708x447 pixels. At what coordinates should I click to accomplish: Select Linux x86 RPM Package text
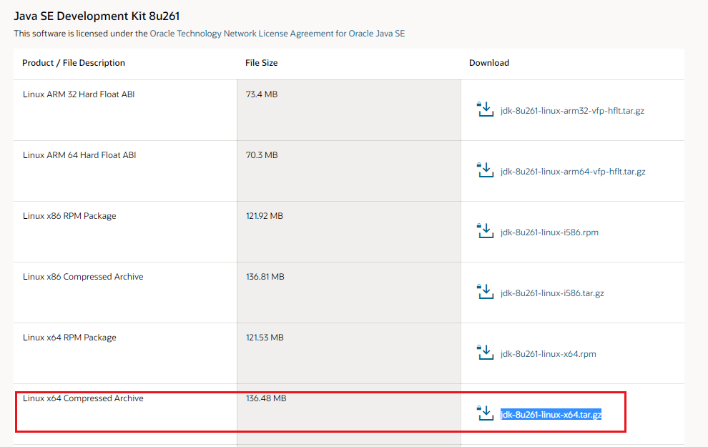coord(69,216)
